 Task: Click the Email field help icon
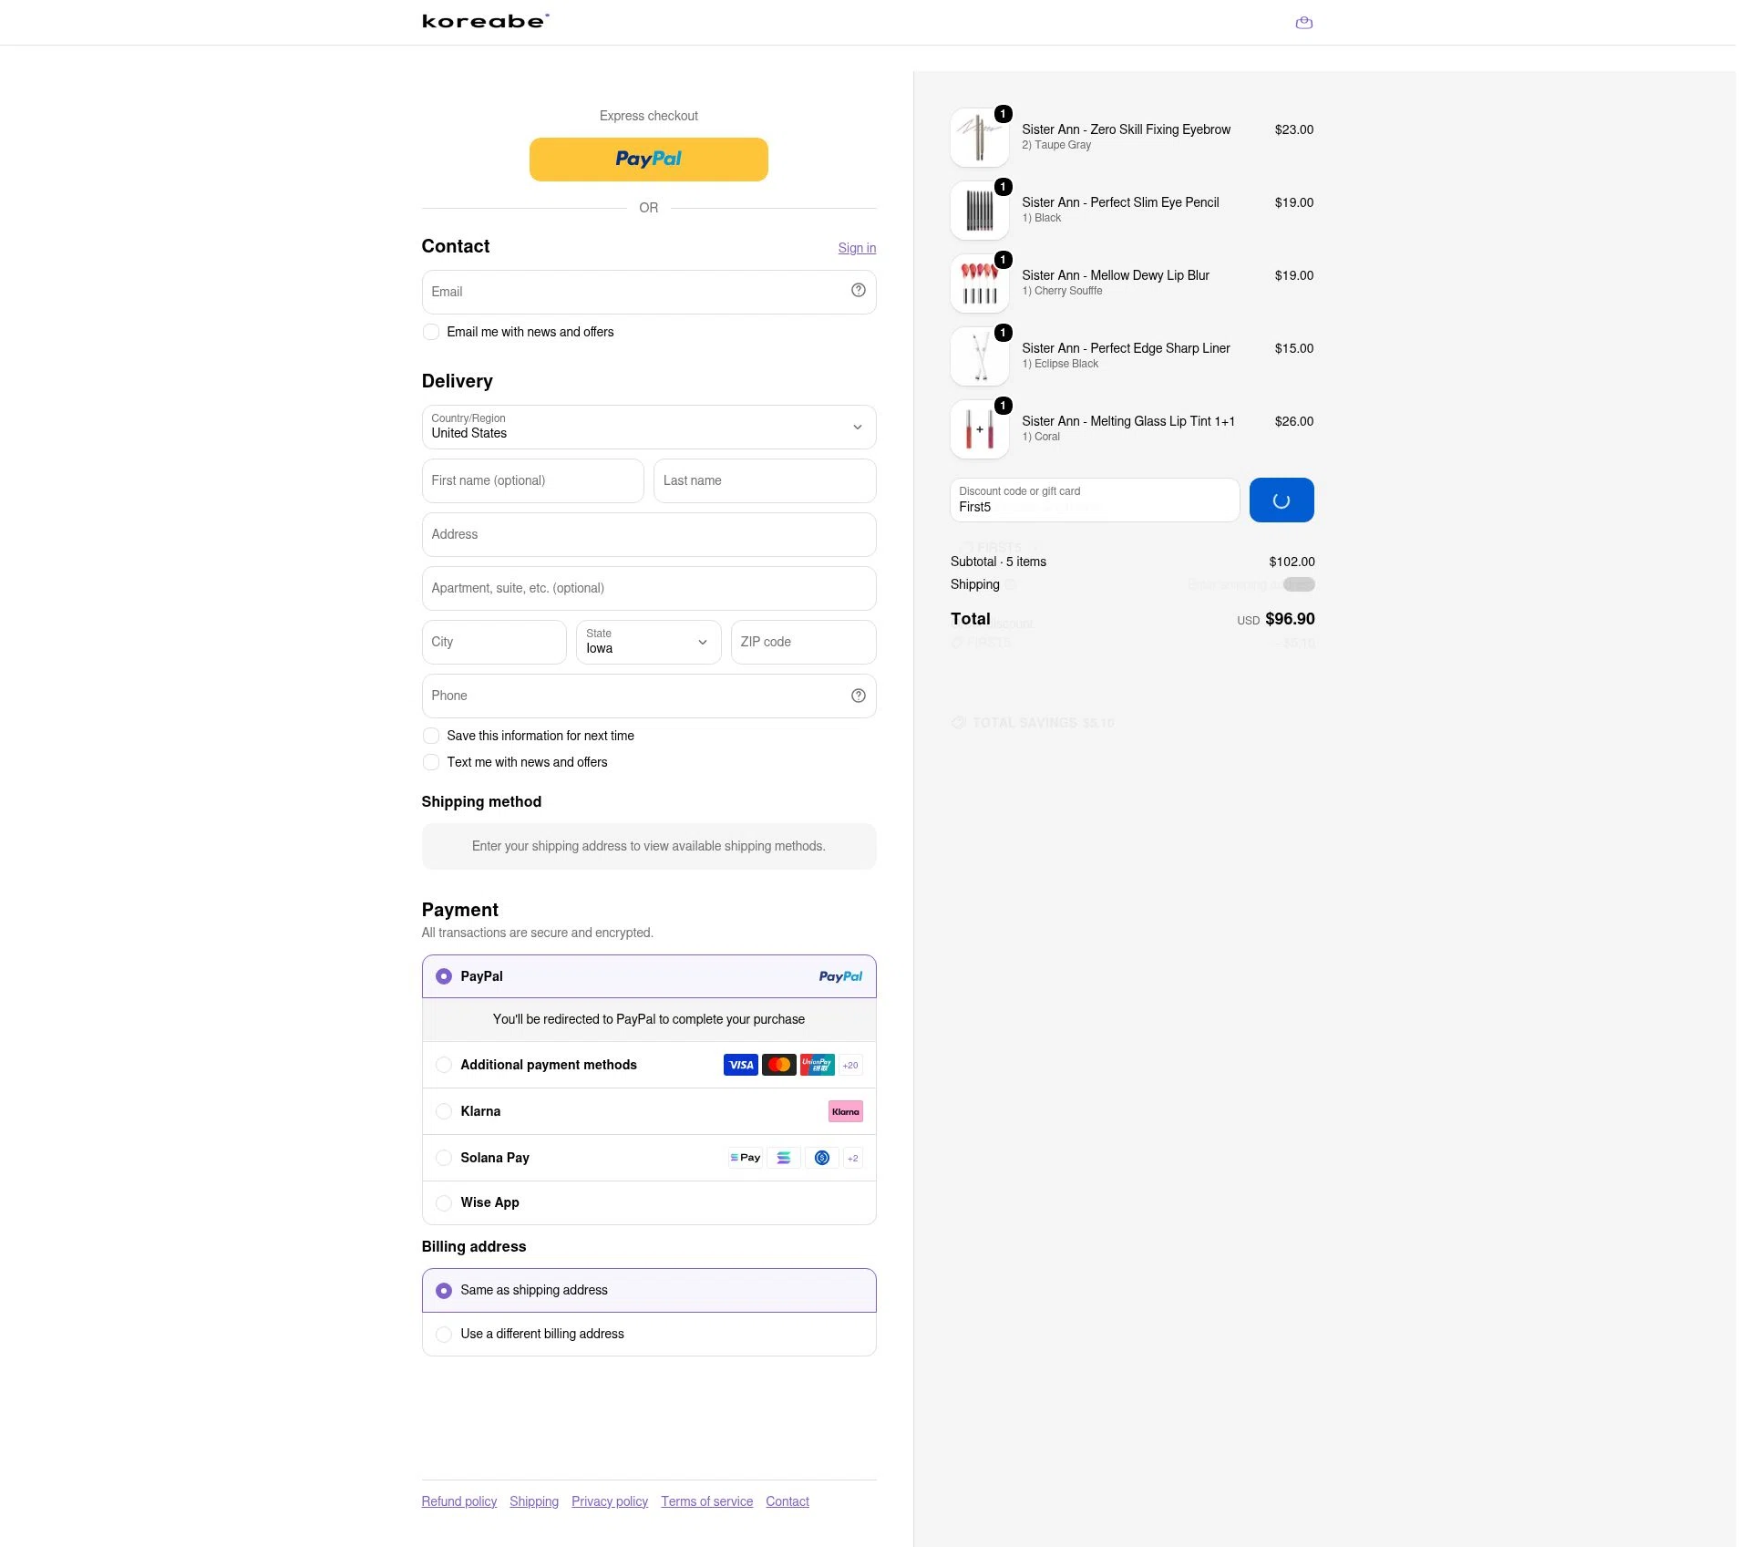(858, 290)
